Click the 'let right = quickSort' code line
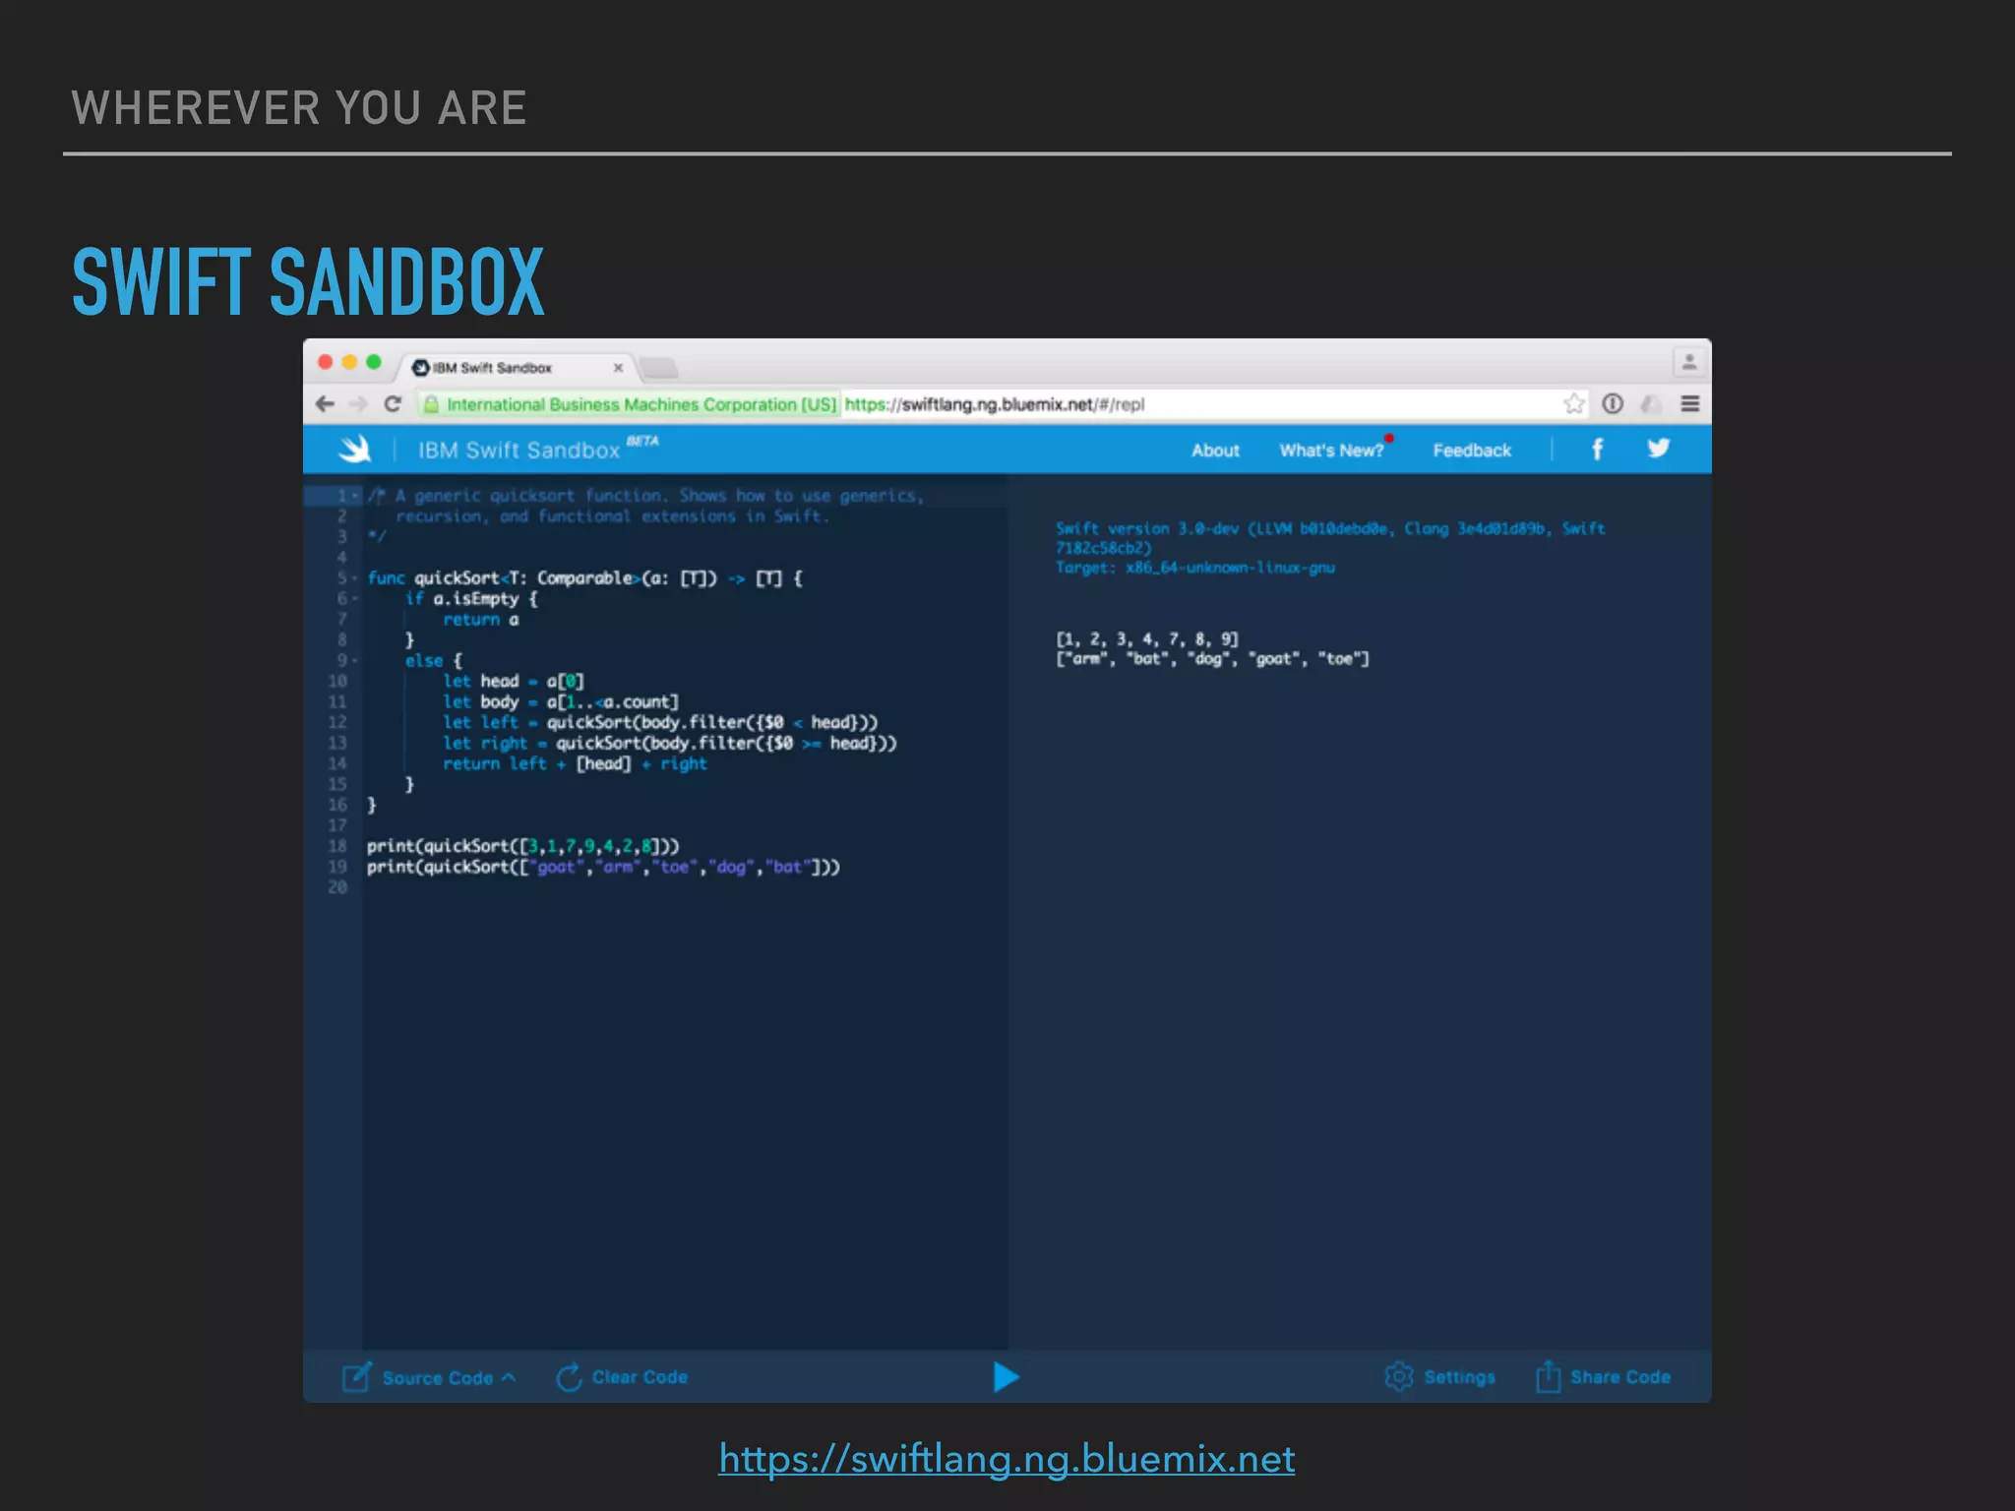This screenshot has width=2015, height=1511. [670, 743]
